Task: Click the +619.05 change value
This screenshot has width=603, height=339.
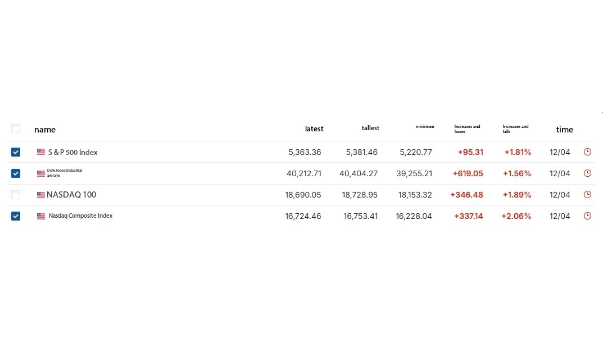Action: [x=468, y=173]
